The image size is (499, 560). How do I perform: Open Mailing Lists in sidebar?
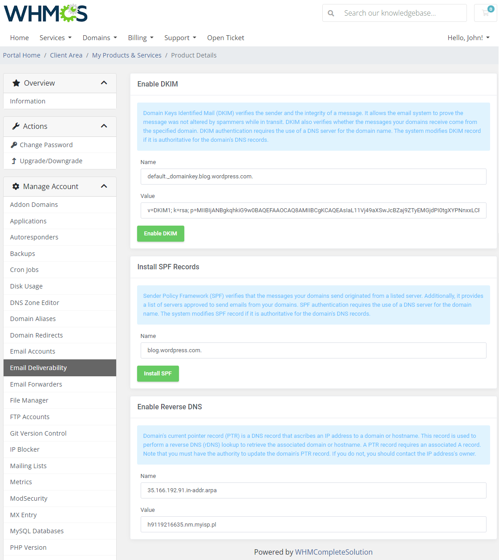coord(60,466)
